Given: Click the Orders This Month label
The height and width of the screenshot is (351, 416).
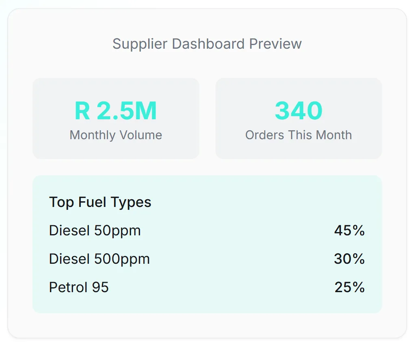Looking at the screenshot, I should click(298, 135).
